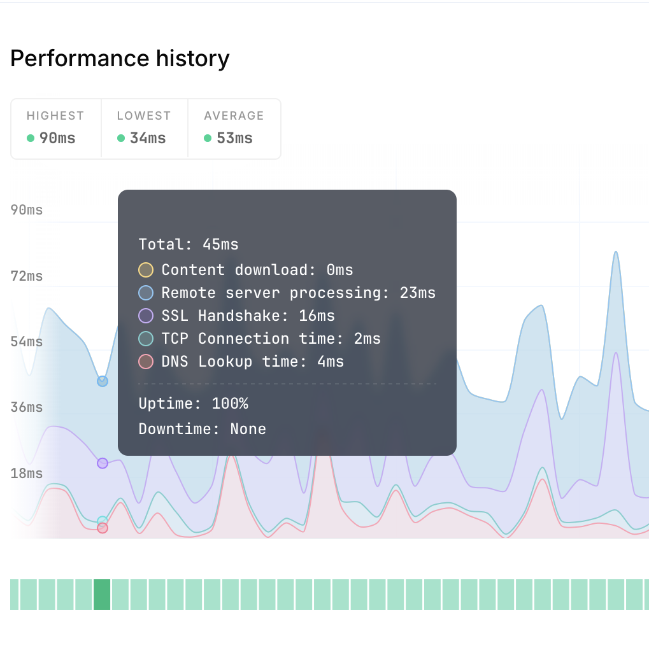The height and width of the screenshot is (648, 649).
Task: Click the first uptime bar in the strip
Action: click(x=15, y=594)
